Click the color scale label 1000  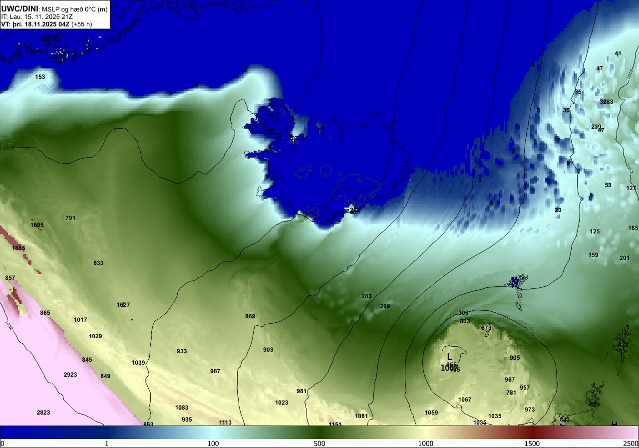[425, 444]
